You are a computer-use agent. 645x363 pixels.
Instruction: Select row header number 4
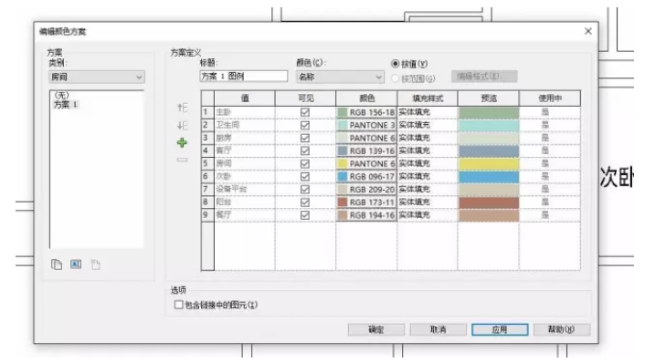tap(207, 150)
